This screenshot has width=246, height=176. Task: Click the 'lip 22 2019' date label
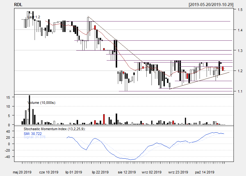(100, 172)
